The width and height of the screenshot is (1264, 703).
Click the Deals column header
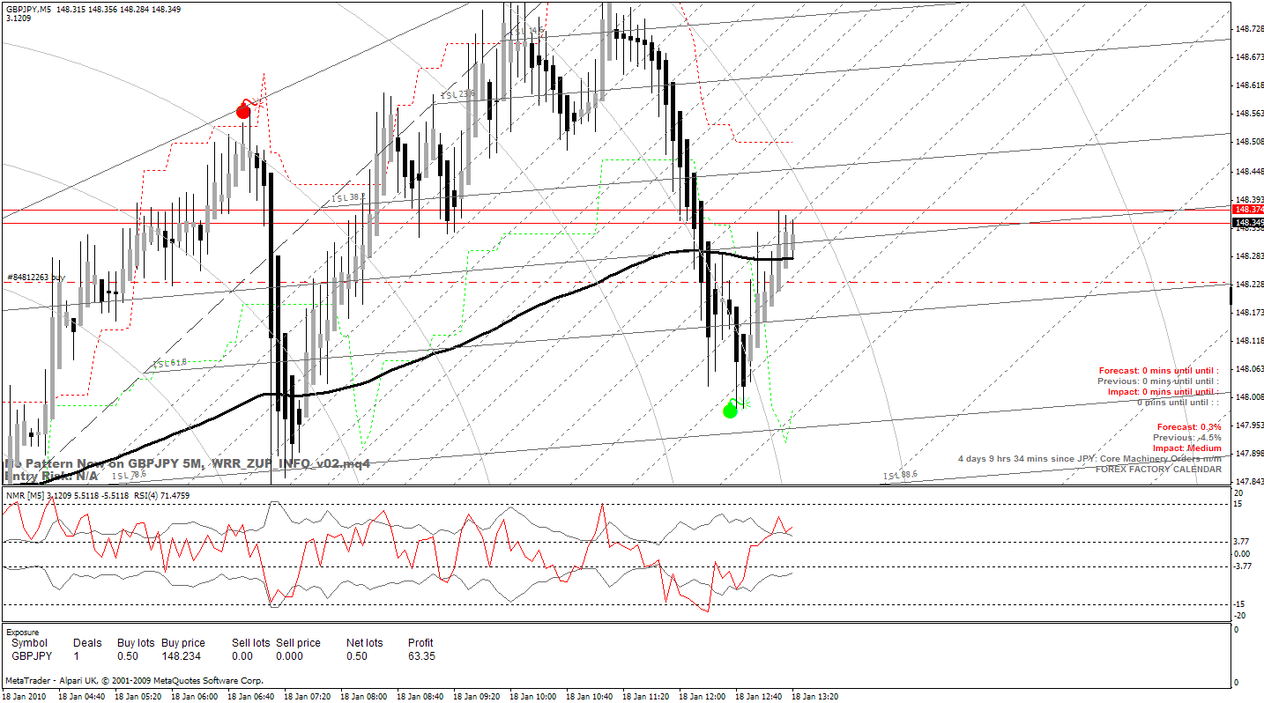87,643
